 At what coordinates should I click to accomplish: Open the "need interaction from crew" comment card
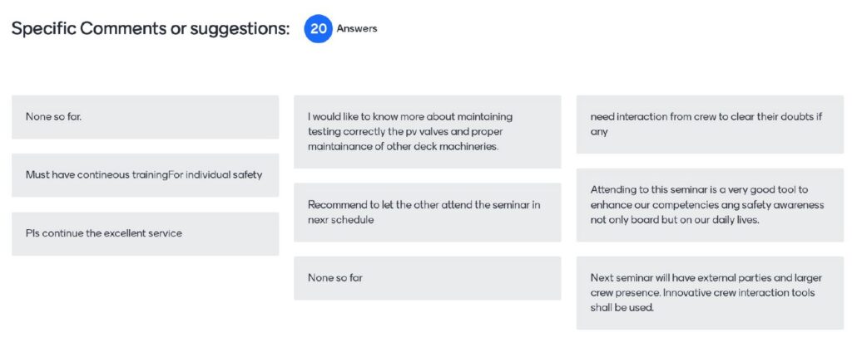coord(710,124)
